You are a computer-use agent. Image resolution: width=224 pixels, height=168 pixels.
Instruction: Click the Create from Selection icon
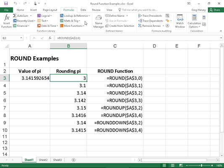click(x=107, y=26)
